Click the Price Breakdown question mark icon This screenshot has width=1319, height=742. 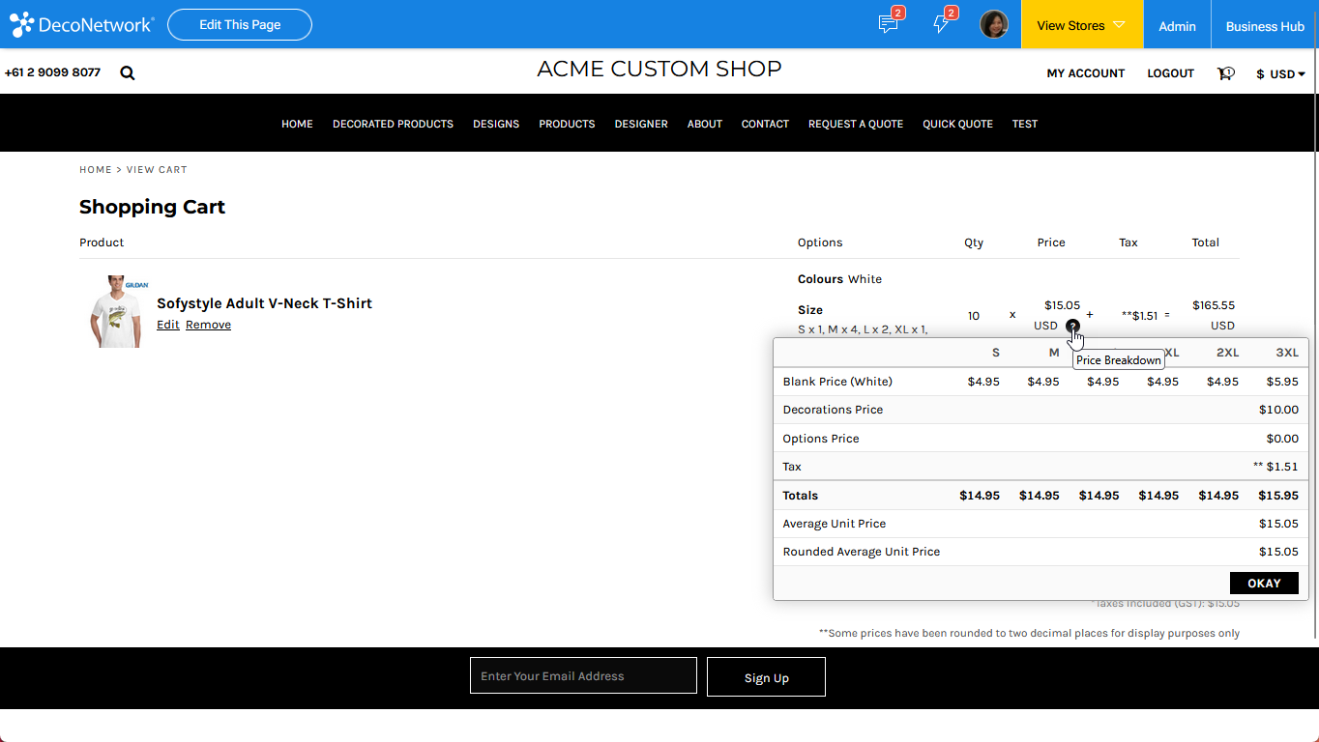(x=1072, y=326)
